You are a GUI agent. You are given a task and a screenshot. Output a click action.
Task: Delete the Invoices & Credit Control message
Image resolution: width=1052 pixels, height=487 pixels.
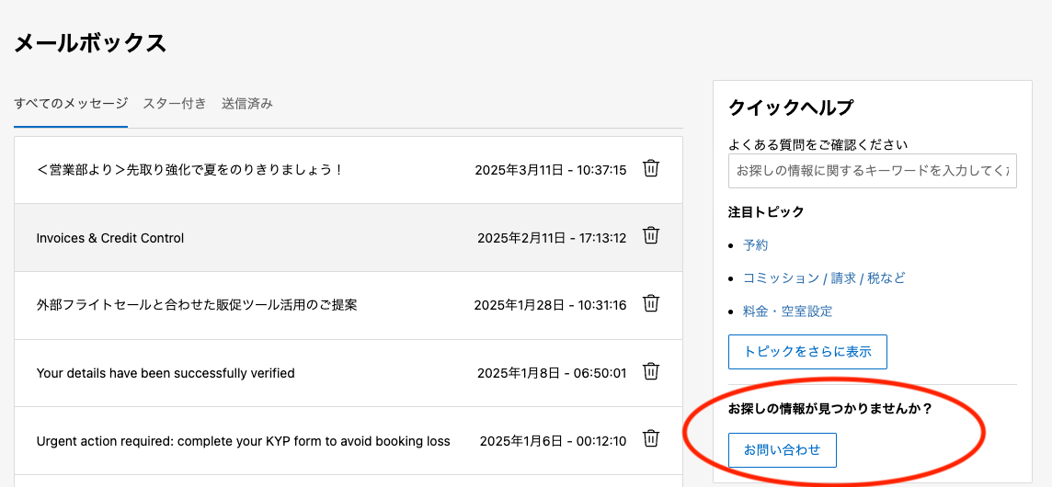click(x=650, y=236)
